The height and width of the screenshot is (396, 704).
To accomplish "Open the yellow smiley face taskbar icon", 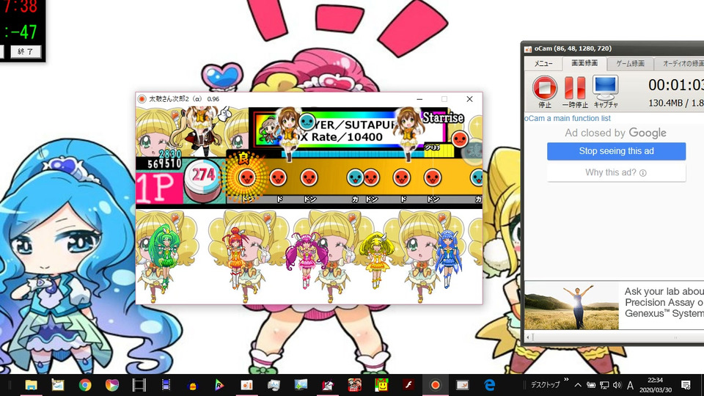I will tap(381, 385).
